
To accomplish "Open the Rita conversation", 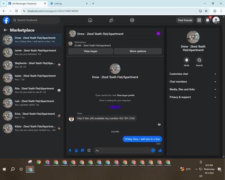I will 31,90.
